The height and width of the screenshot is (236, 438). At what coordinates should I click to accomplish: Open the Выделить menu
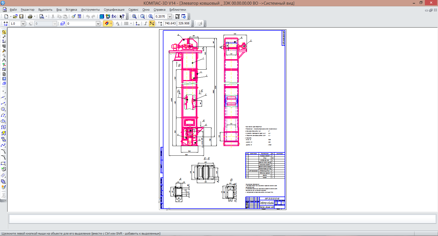click(x=45, y=10)
